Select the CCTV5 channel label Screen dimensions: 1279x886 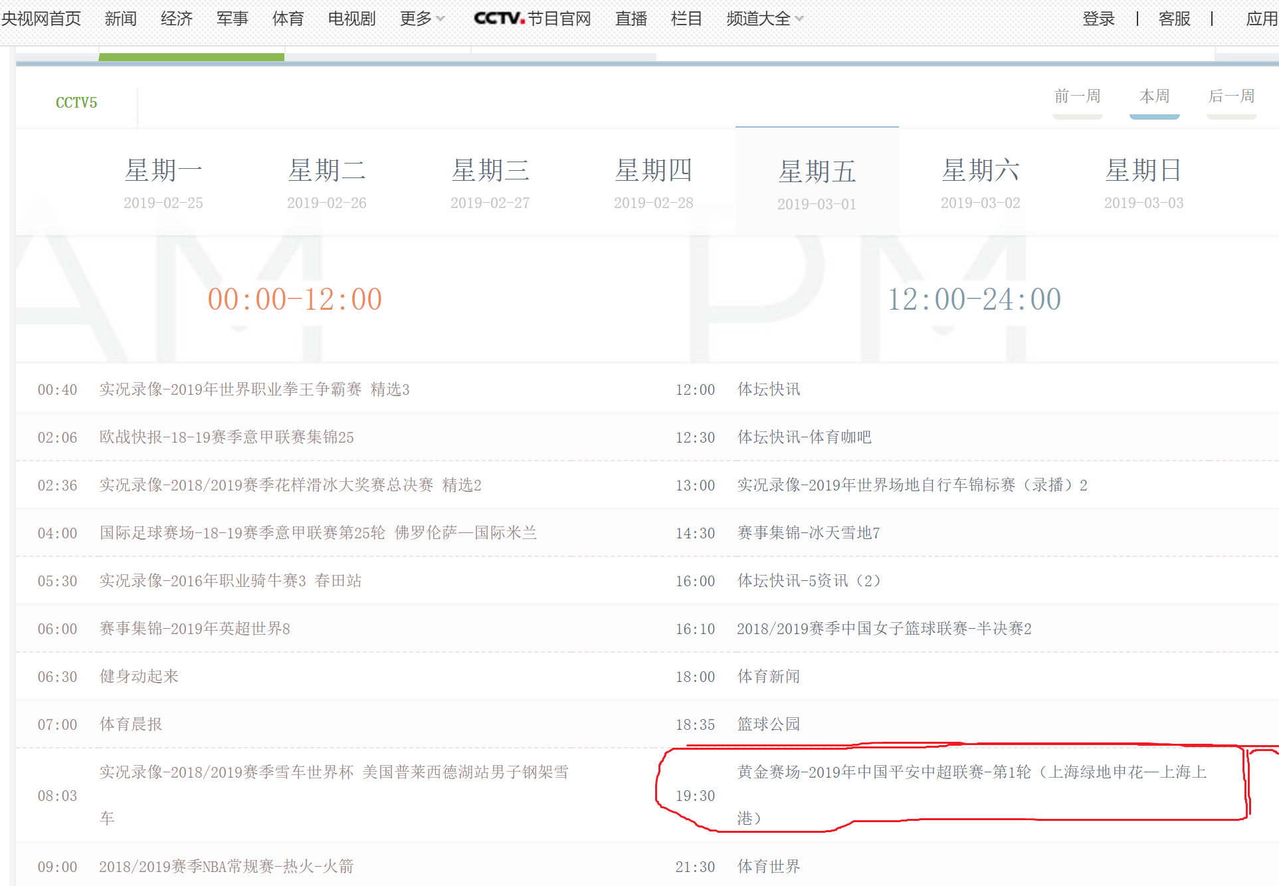[76, 102]
